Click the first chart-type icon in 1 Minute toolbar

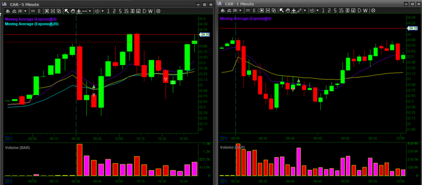[222, 11]
